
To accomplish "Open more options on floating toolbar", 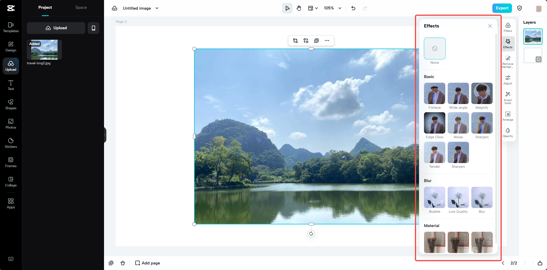I will point(327,41).
